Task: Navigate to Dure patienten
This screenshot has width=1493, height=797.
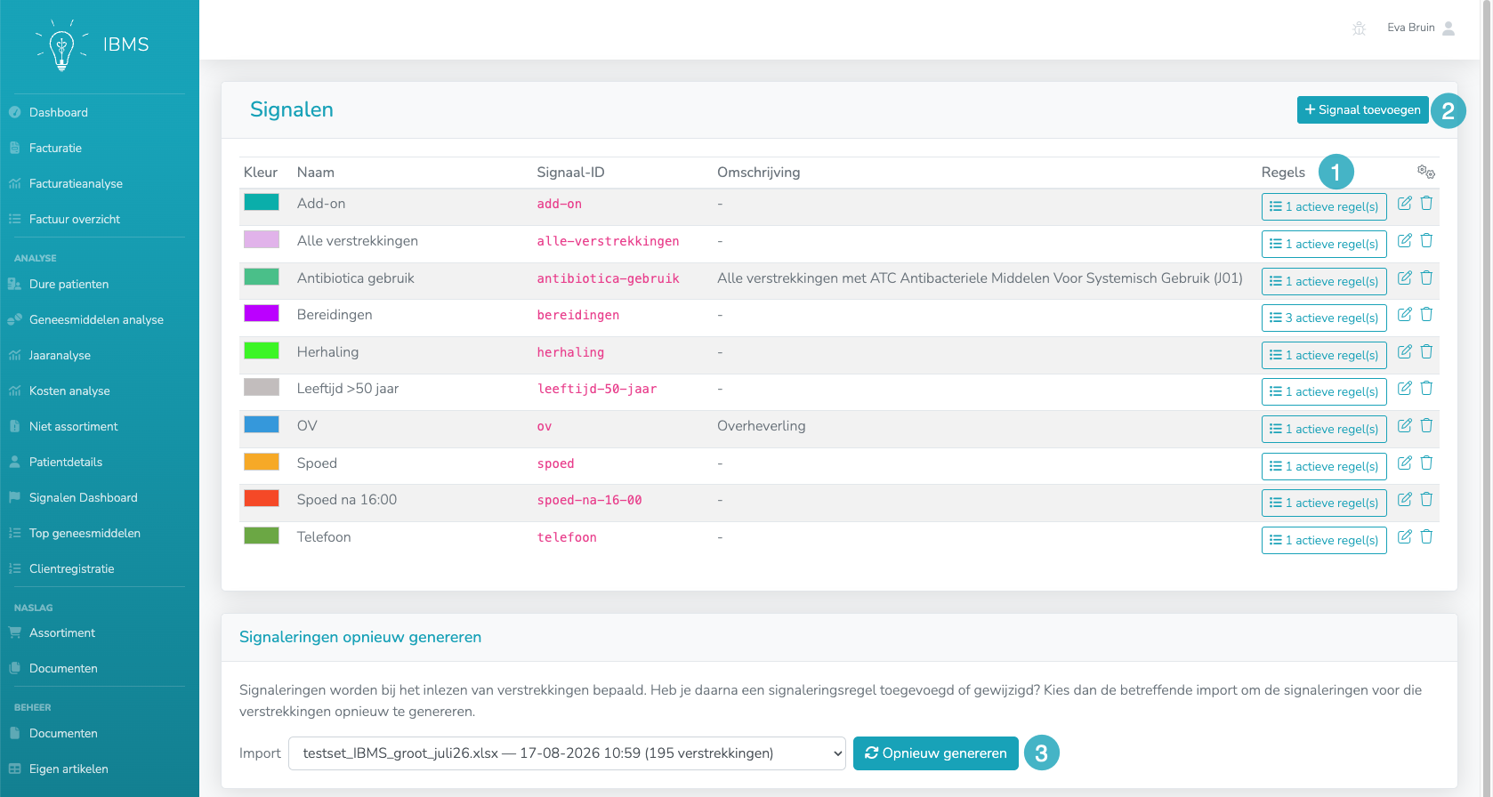Action: point(69,285)
